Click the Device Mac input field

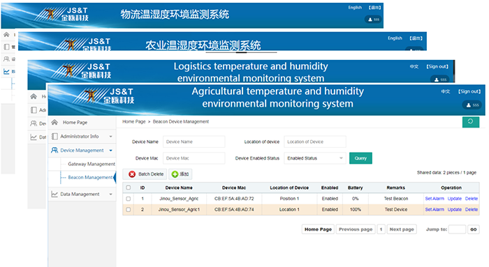pos(194,158)
